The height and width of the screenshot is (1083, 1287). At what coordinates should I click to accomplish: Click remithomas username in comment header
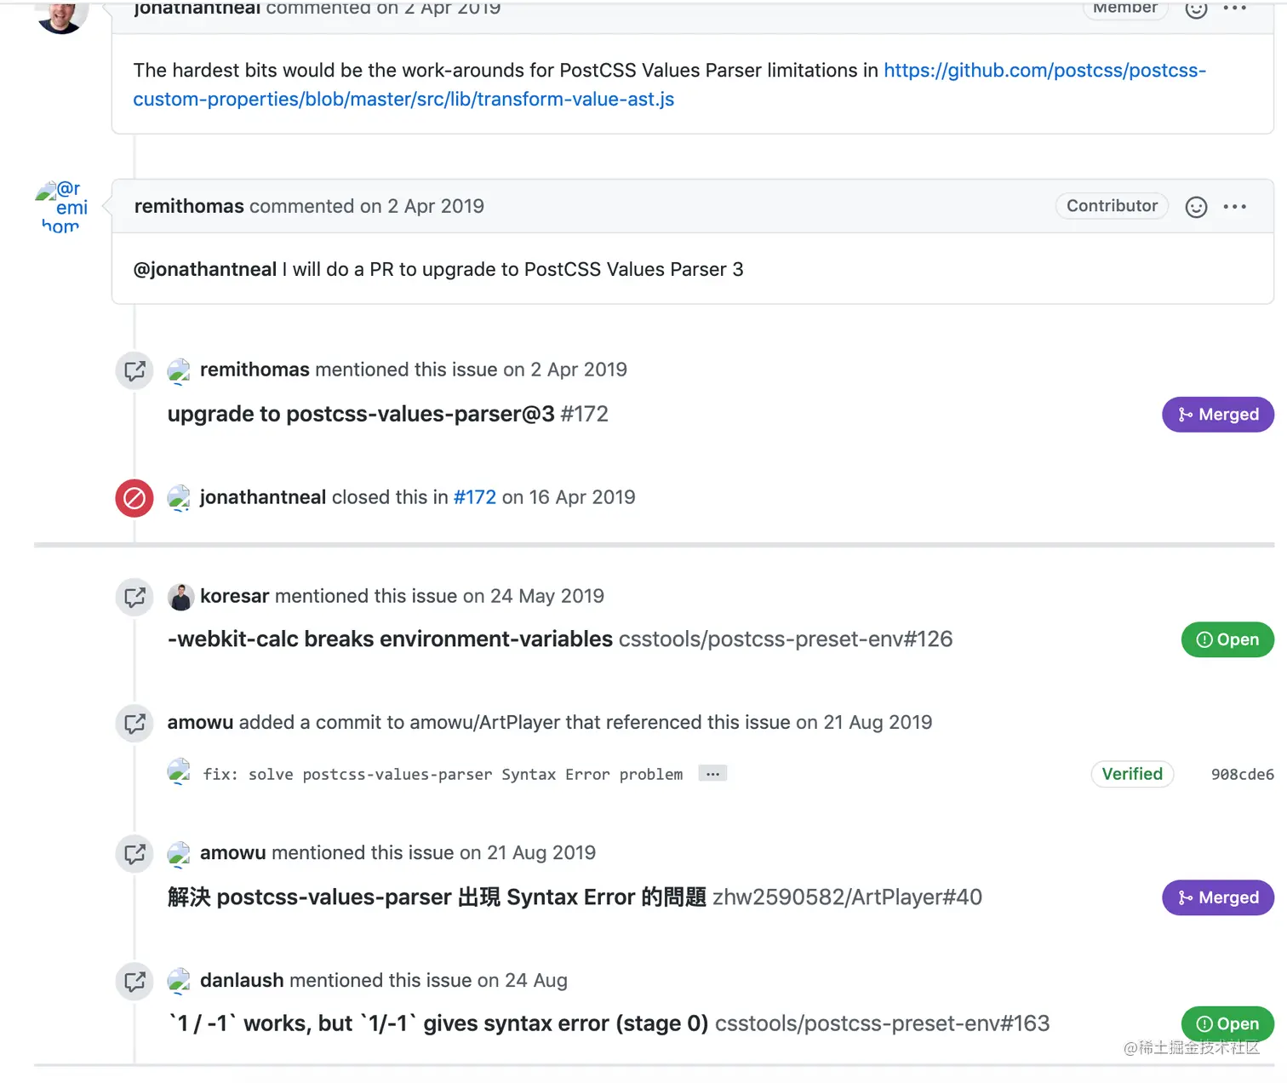(189, 206)
